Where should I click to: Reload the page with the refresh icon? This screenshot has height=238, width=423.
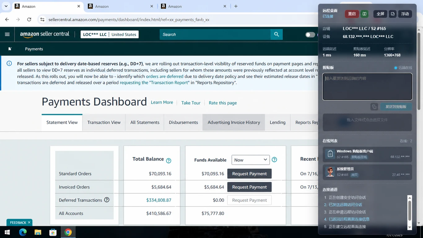point(29,20)
